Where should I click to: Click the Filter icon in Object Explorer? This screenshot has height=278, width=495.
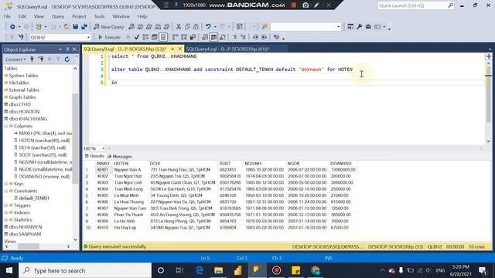point(58,59)
